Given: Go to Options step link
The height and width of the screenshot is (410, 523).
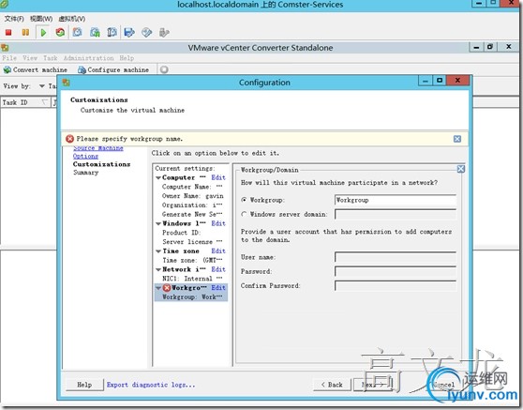Looking at the screenshot, I should point(85,157).
